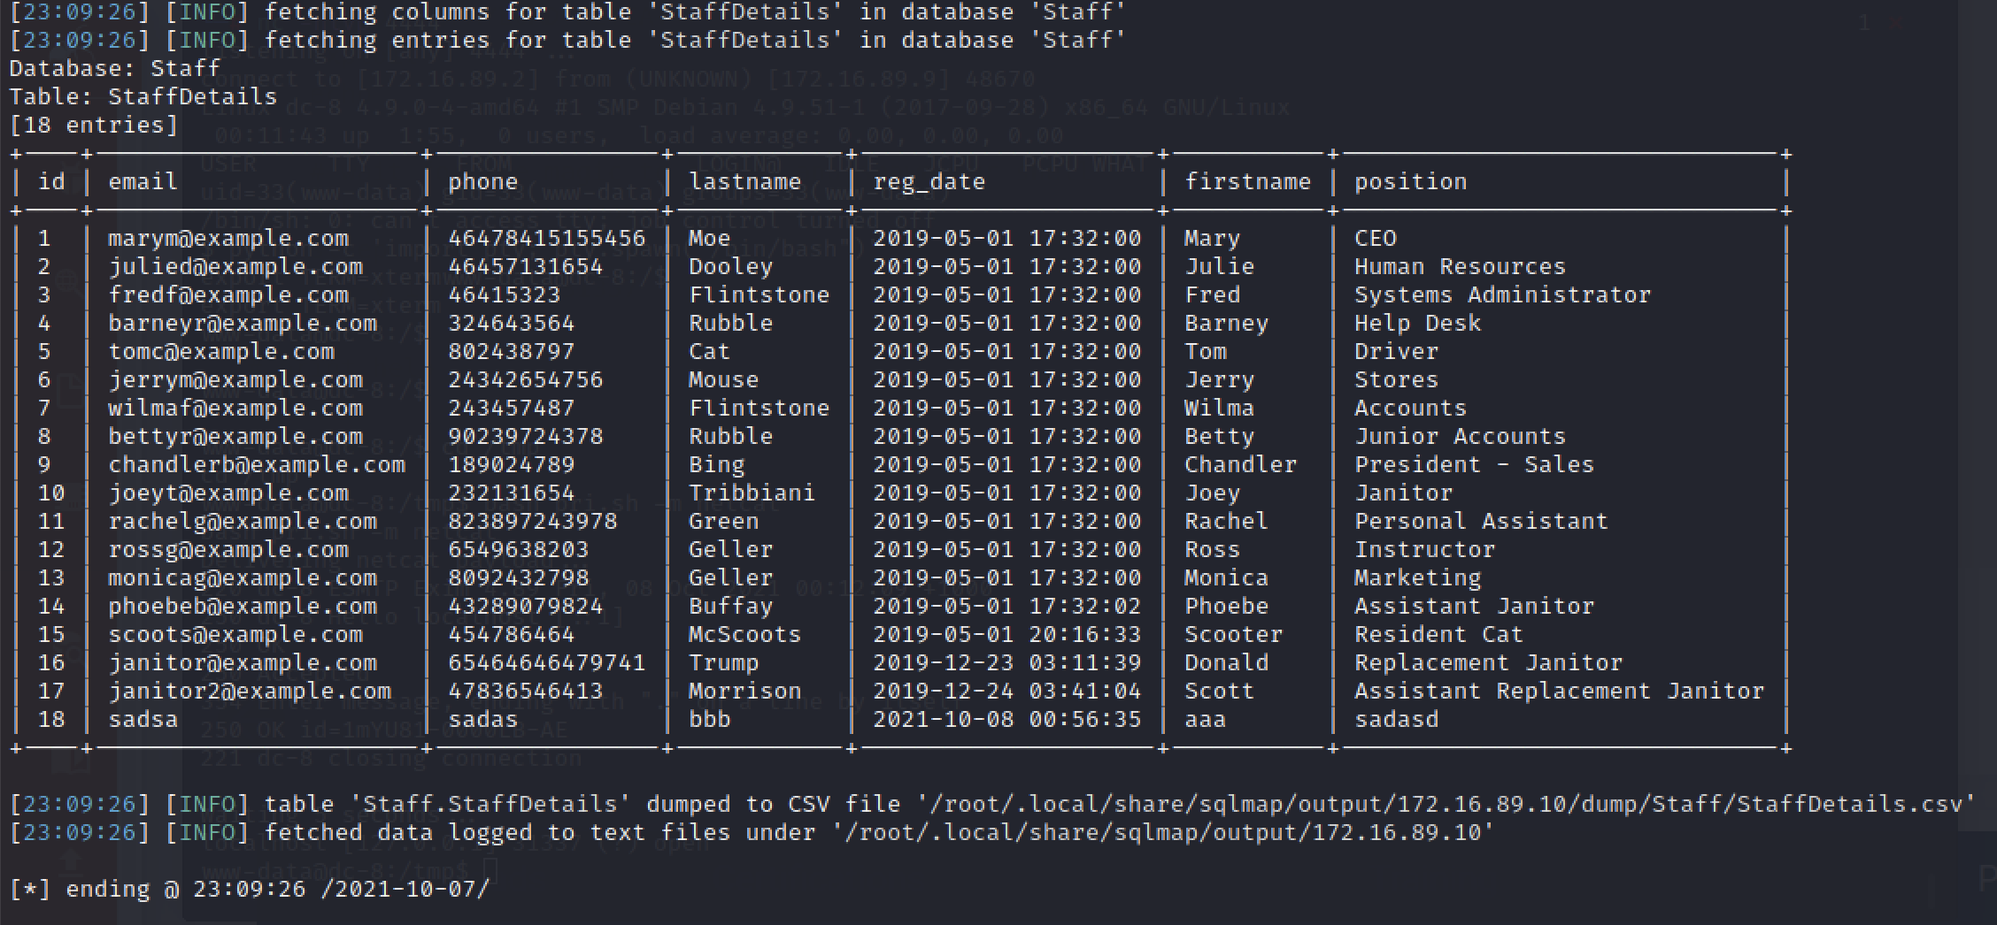Select the email fredf@example.com
1997x925 pixels.
228,294
